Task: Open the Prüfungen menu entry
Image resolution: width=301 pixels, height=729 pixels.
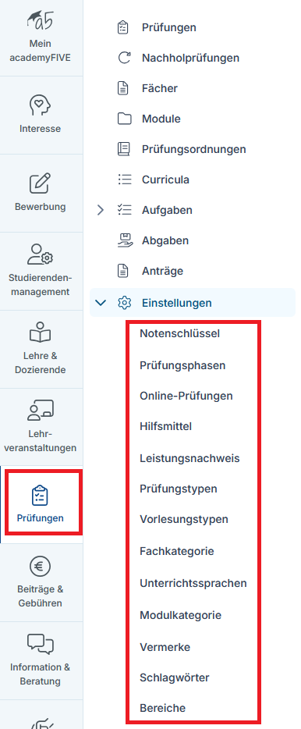Action: tap(169, 27)
